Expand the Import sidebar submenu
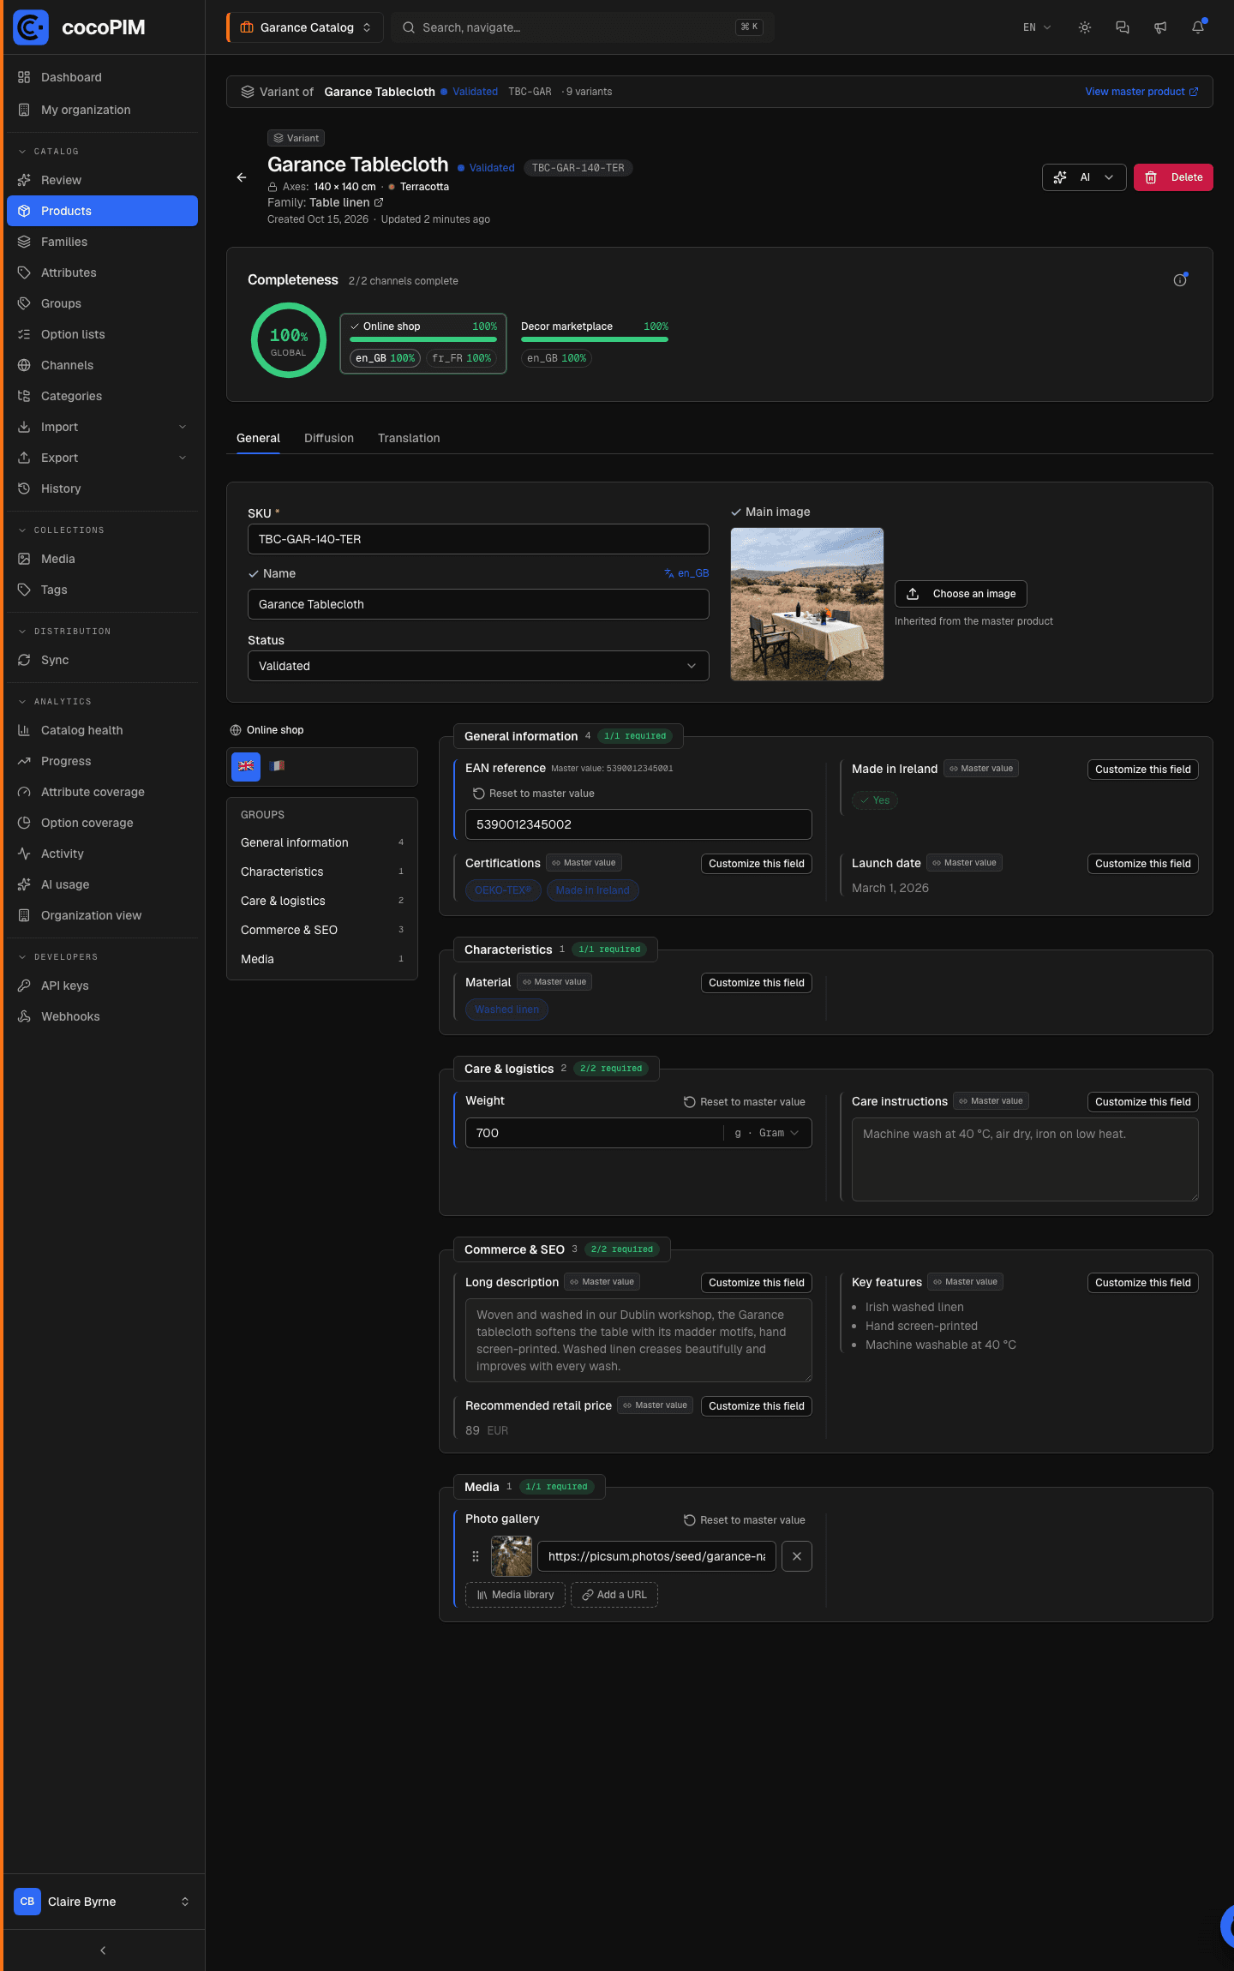 pos(103,427)
